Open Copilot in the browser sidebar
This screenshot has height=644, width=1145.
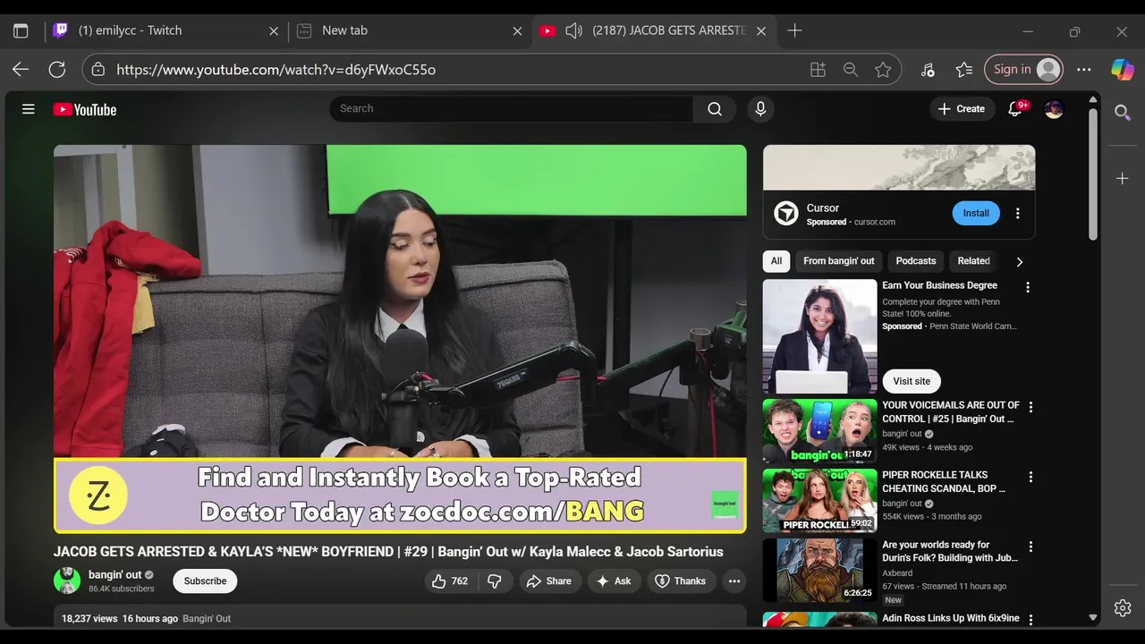coord(1123,70)
